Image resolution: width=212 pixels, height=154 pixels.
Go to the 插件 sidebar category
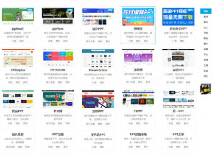click(206, 22)
